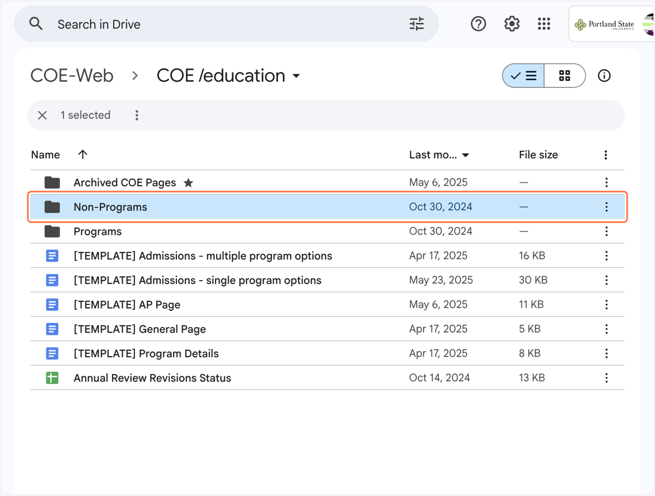Click the 1 selected label

click(85, 115)
